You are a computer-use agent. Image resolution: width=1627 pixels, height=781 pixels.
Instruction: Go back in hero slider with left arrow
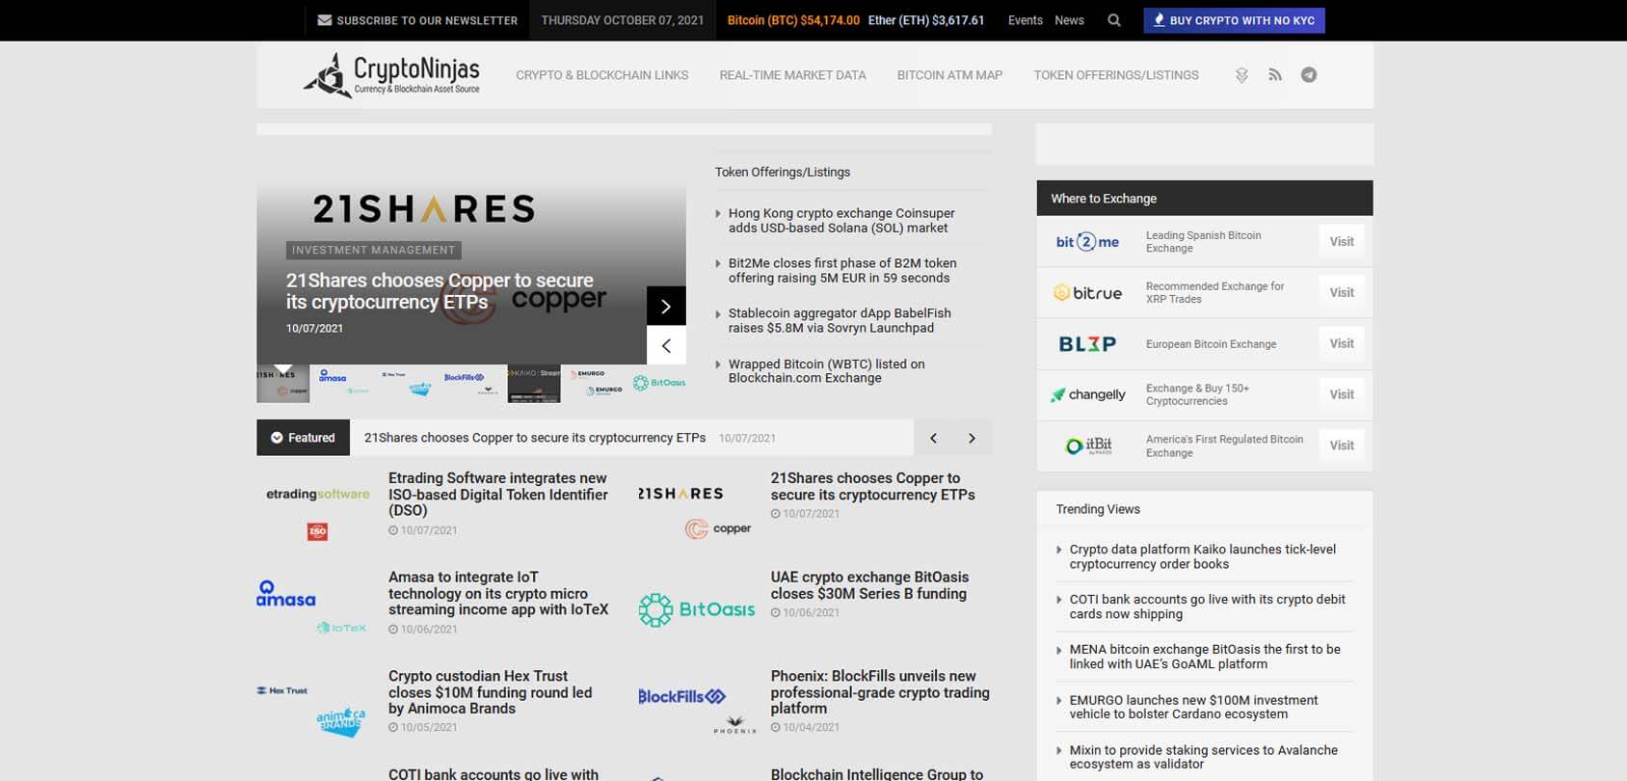point(666,345)
